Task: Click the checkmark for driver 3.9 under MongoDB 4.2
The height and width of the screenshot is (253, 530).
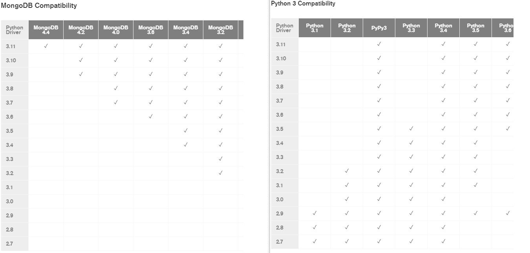Action: click(x=81, y=74)
